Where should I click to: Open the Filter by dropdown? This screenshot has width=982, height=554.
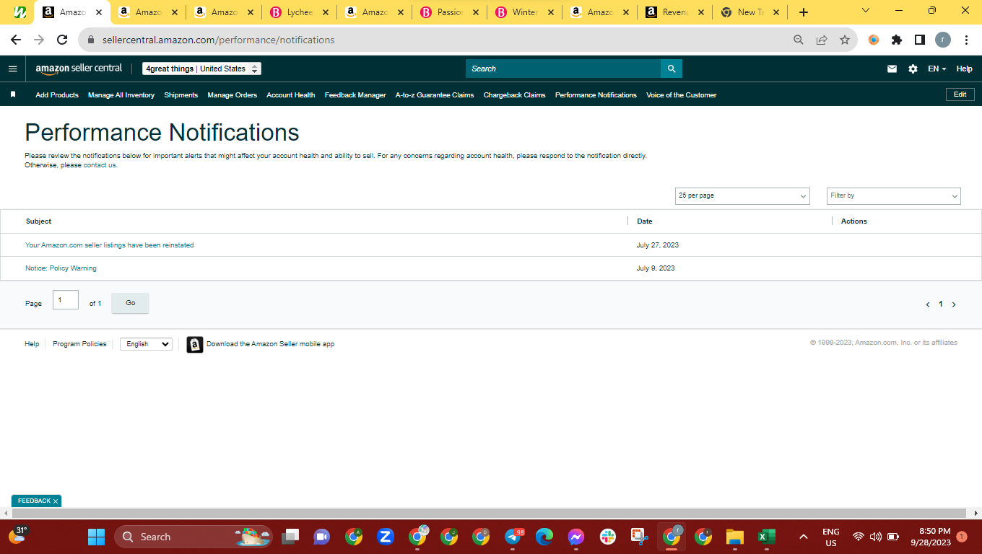click(x=894, y=195)
